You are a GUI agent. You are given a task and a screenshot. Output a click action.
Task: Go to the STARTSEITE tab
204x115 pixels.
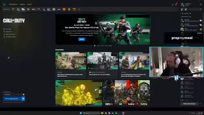point(13,4)
